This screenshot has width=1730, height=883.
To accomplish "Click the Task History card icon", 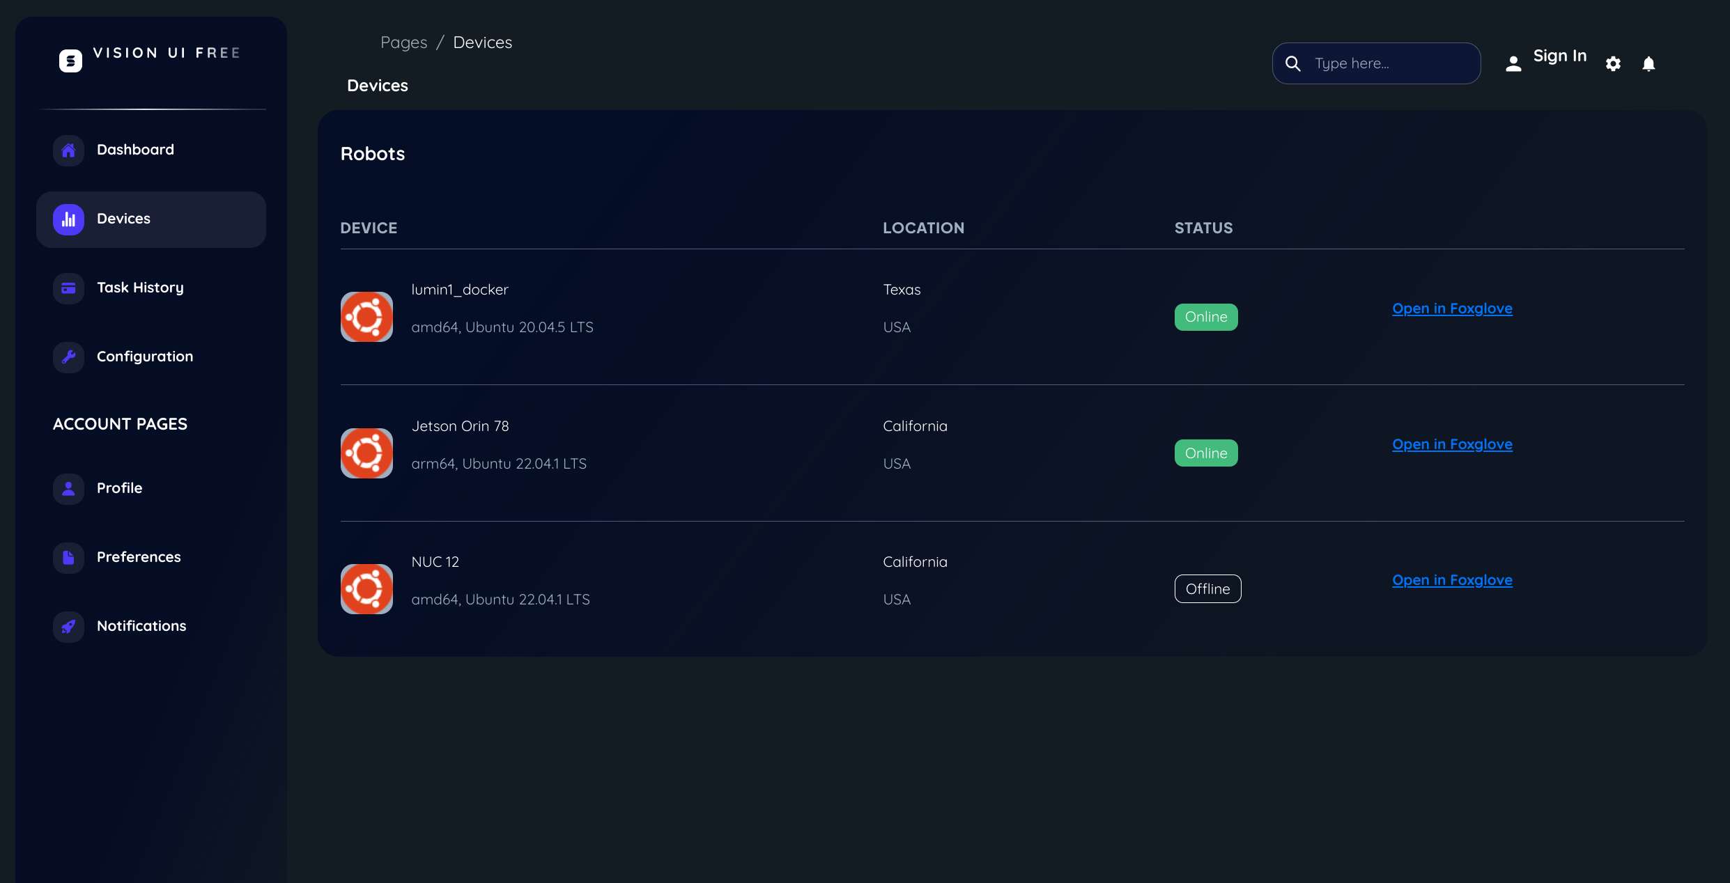I will [x=68, y=288].
